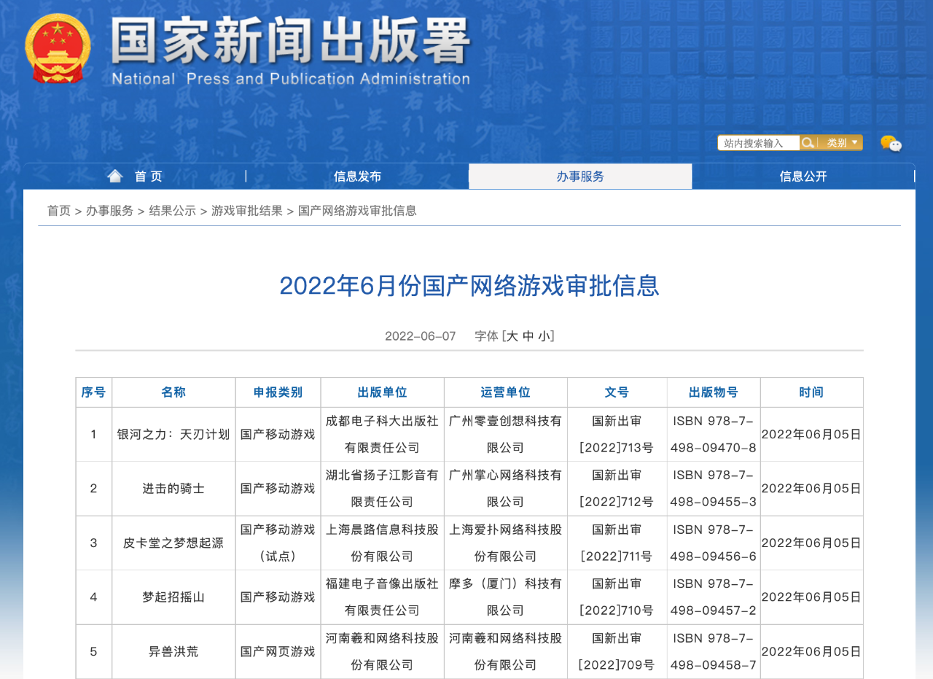This screenshot has width=933, height=679.
Task: Select the 办事服务 navigation tab
Action: coord(580,176)
